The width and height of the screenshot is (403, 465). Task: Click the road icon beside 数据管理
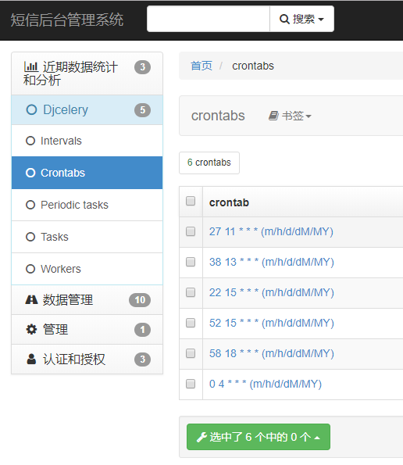click(31, 300)
